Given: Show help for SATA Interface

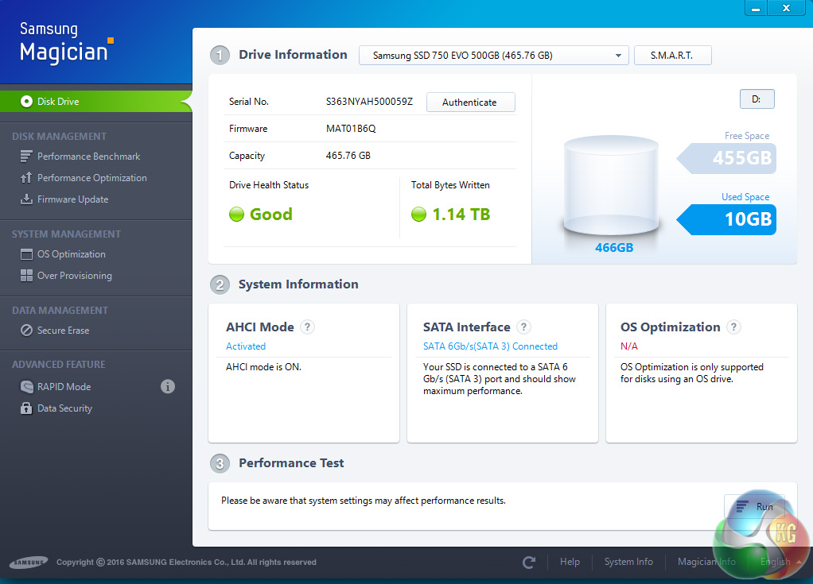Looking at the screenshot, I should (x=523, y=327).
